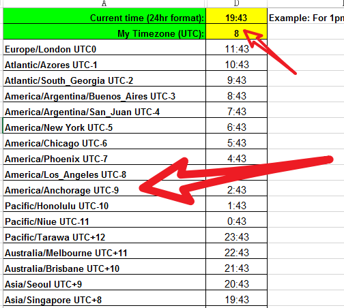Select the America/Los_Angeles UTC-8 cell

(104, 172)
